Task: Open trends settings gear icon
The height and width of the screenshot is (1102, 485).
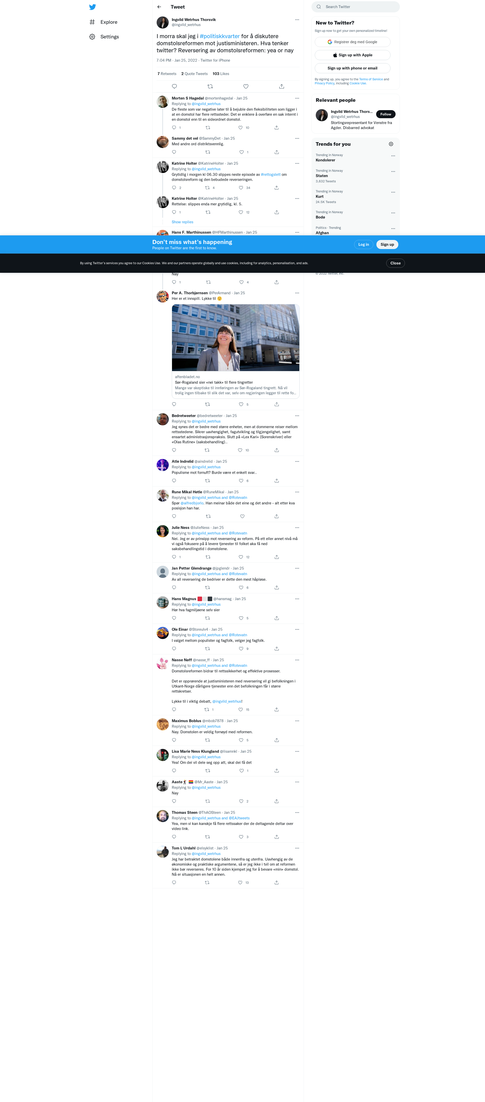Action: pos(391,144)
